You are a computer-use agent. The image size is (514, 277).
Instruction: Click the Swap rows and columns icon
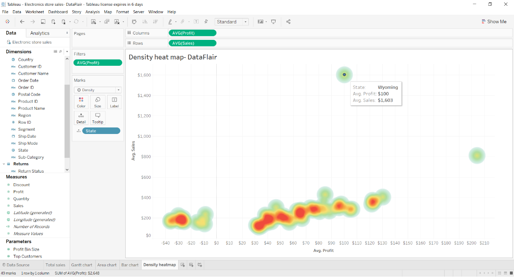(x=134, y=22)
